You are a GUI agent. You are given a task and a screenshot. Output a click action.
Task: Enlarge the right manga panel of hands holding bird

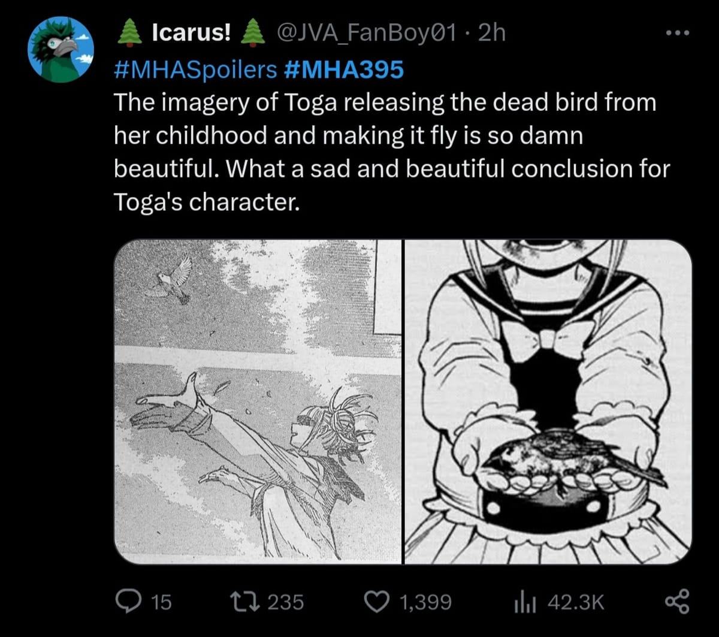click(x=548, y=401)
